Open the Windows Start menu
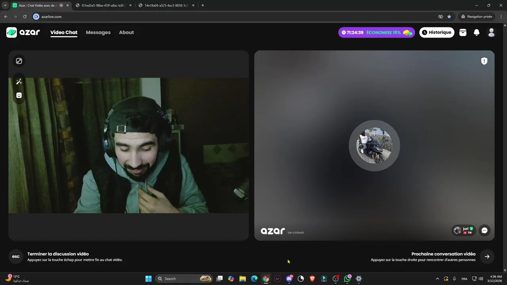 pyautogui.click(x=149, y=279)
